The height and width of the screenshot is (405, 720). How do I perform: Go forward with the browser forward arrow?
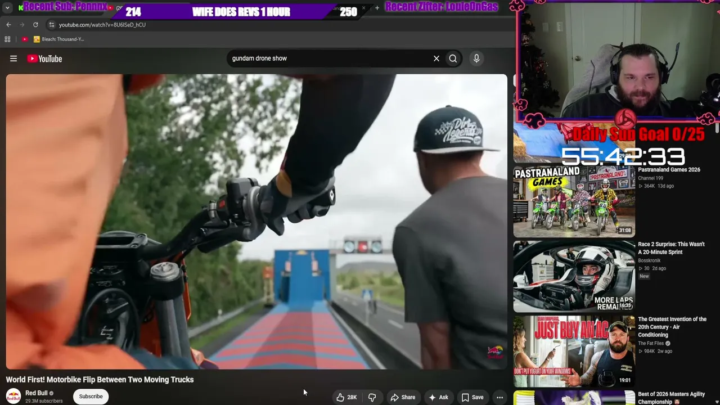point(22,25)
